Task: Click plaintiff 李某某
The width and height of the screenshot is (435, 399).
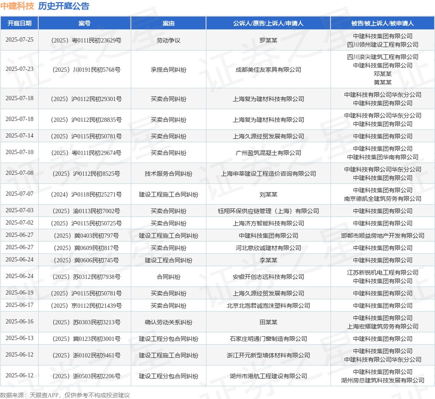Action: (268, 260)
